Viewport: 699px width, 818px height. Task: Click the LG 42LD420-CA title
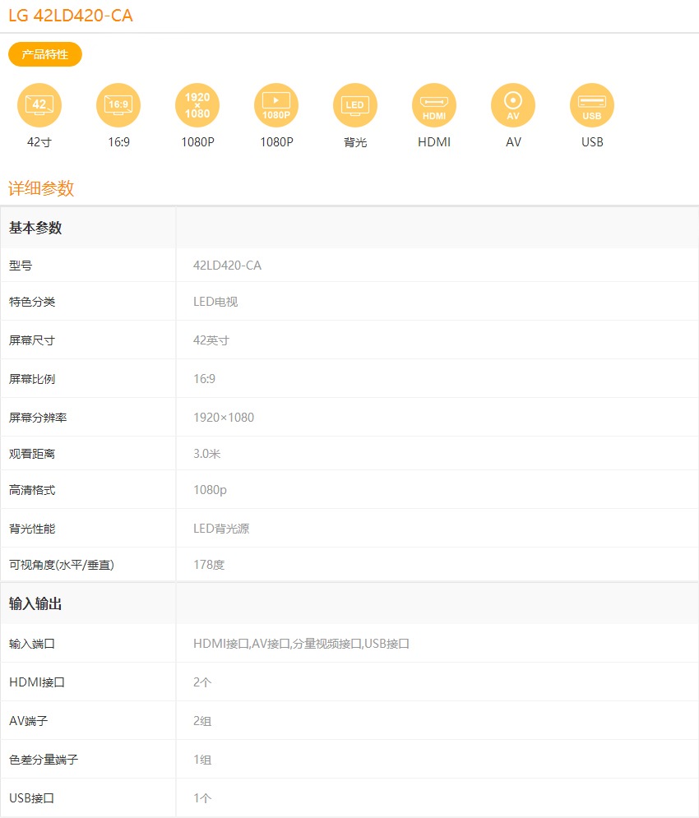click(71, 16)
